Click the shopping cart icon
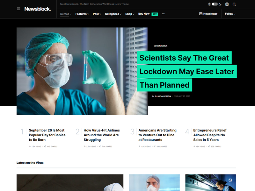The width and height of the screenshot is (255, 191). point(227,4)
